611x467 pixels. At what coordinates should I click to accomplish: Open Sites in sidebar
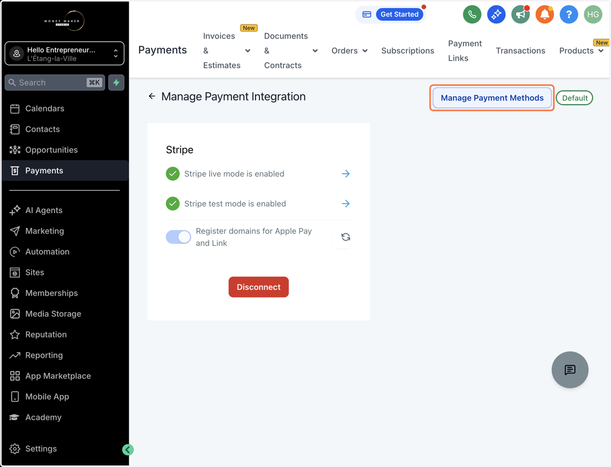pyautogui.click(x=65, y=272)
